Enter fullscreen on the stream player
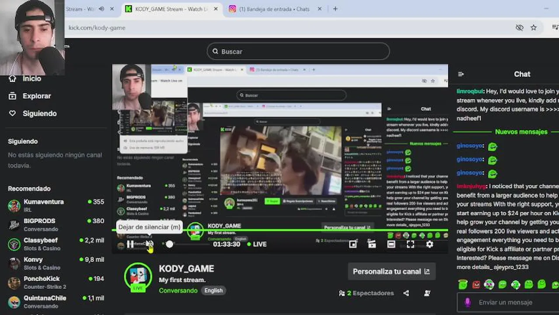Viewport: 559px width, 315px height. click(x=410, y=244)
